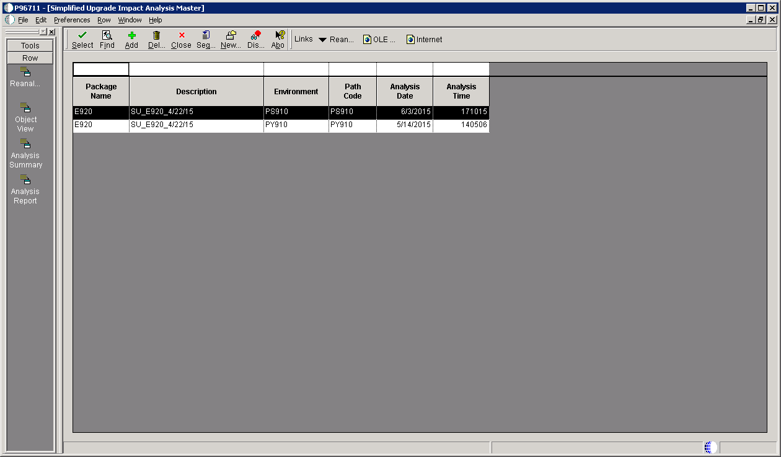Click the PY910 Path Code cell
781x457 pixels.
[x=353, y=125]
